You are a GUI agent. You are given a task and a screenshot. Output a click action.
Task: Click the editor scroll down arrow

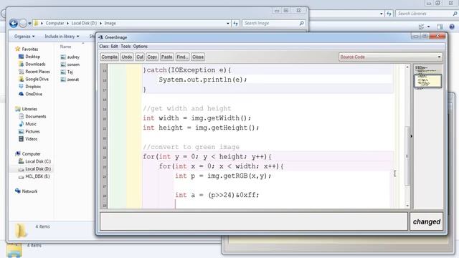click(x=407, y=206)
